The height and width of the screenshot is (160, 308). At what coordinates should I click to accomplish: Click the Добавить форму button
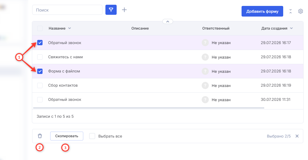pyautogui.click(x=262, y=11)
